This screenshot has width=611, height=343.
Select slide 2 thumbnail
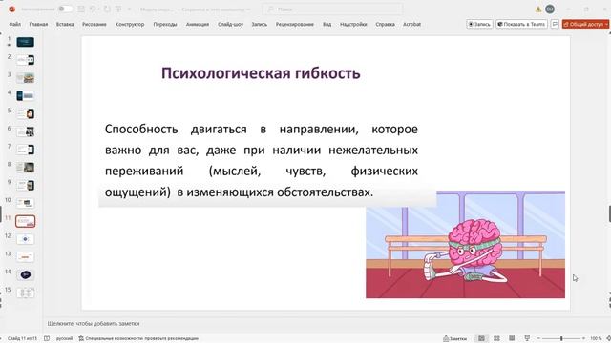(26, 60)
